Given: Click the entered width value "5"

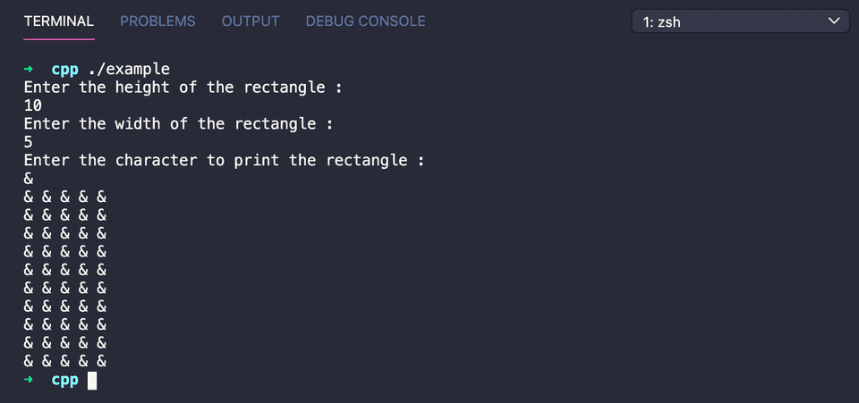Looking at the screenshot, I should point(29,142).
